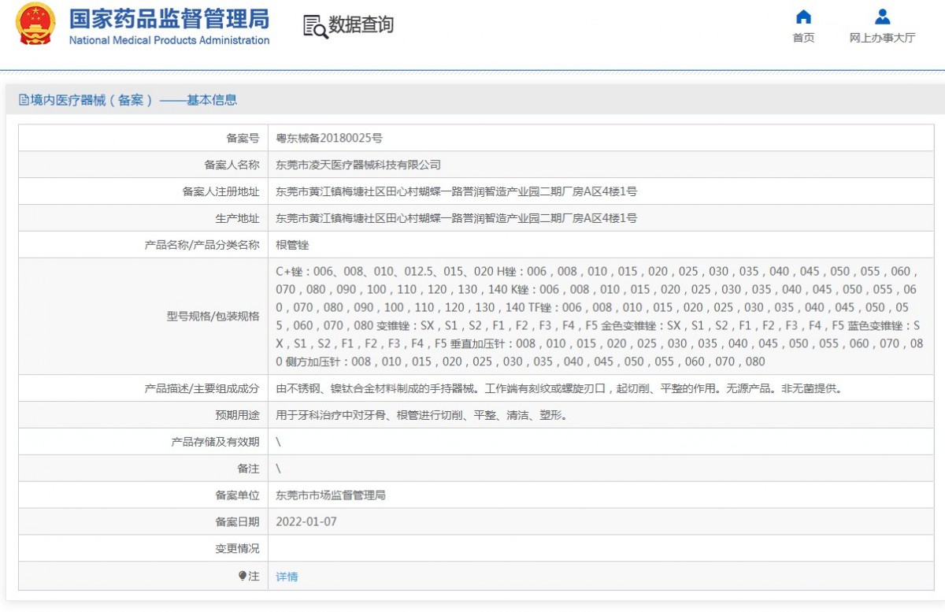Select the 备案单位 label

pyautogui.click(x=237, y=495)
